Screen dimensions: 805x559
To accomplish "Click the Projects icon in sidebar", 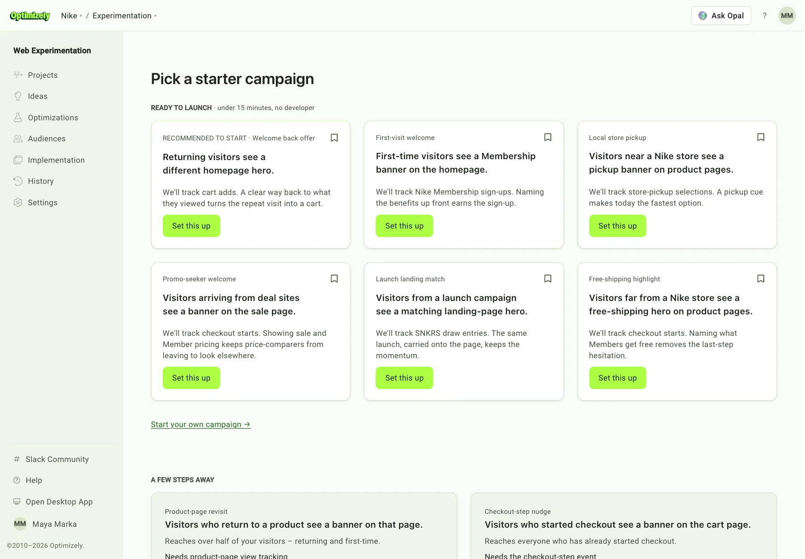I will (x=18, y=75).
